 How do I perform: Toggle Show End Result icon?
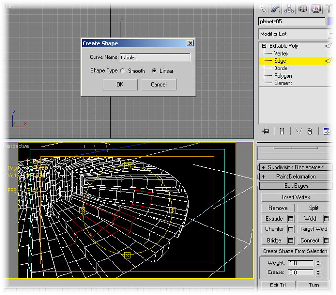pos(282,131)
